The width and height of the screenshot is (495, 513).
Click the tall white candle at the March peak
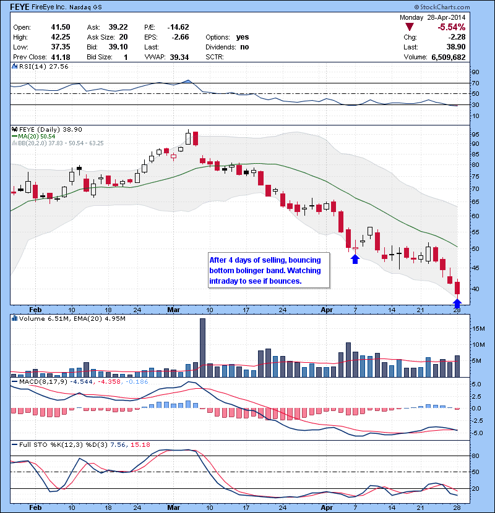[x=188, y=138]
